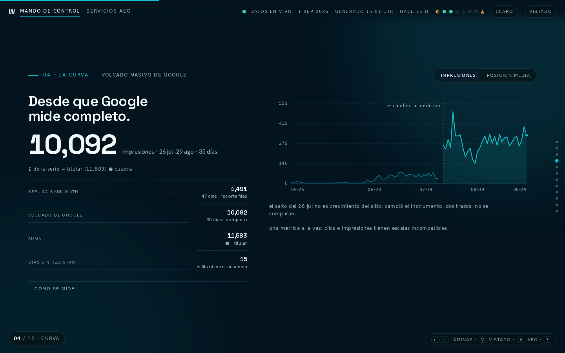
Task: Open the Servicios AEO tab
Action: [109, 11]
